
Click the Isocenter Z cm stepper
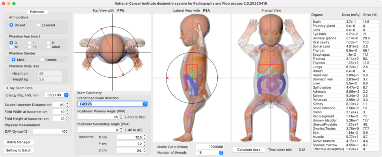[x=145, y=150]
